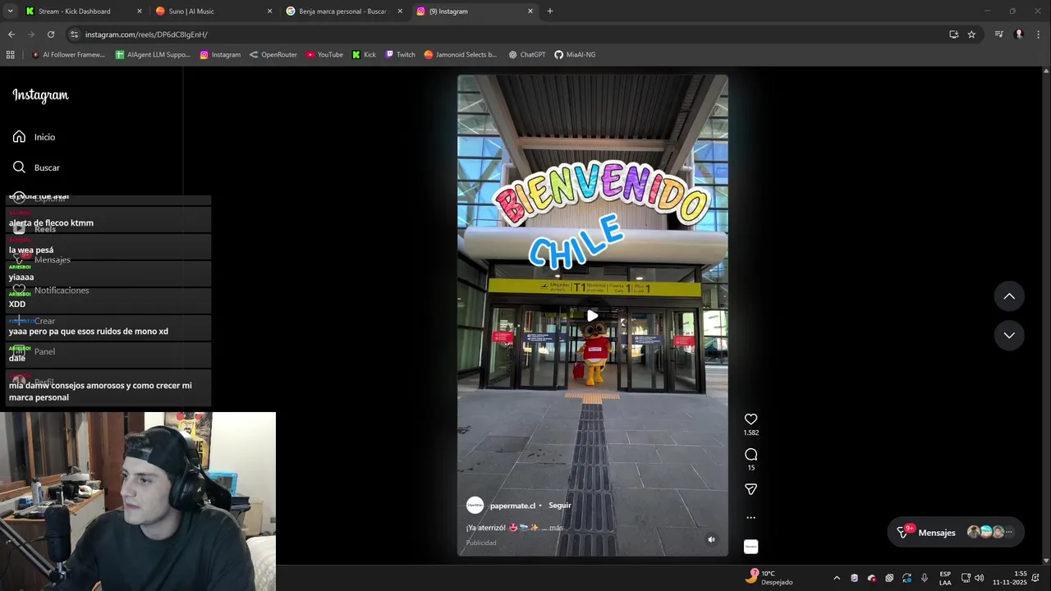This screenshot has height=591, width=1051.
Task: Open AIAgent LLM Support bookmark
Action: pyautogui.click(x=153, y=55)
